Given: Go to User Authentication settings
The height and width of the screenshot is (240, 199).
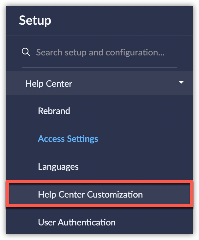Looking at the screenshot, I should pos(77,222).
